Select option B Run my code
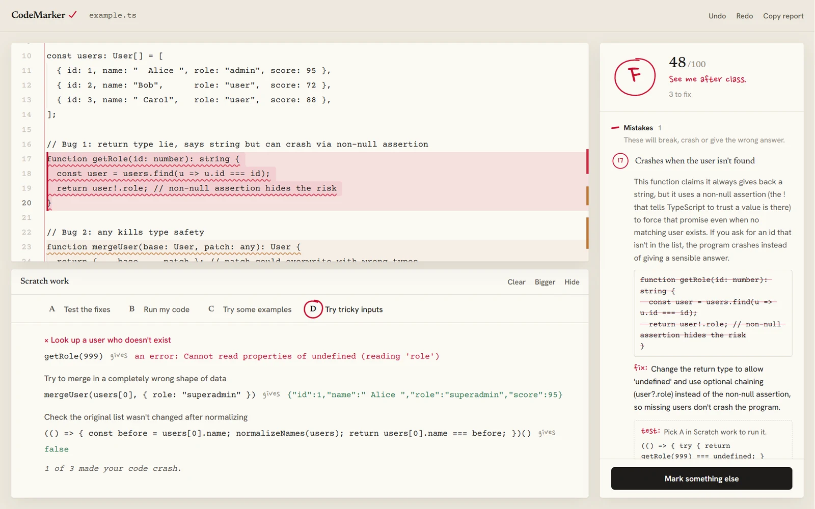This screenshot has height=509, width=815. [x=159, y=309]
